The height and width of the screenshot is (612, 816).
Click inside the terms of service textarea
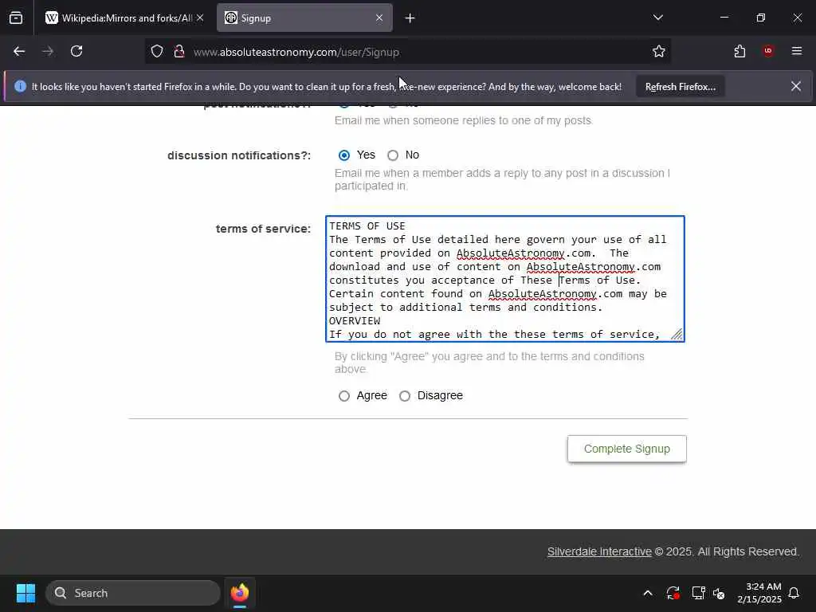coord(504,279)
